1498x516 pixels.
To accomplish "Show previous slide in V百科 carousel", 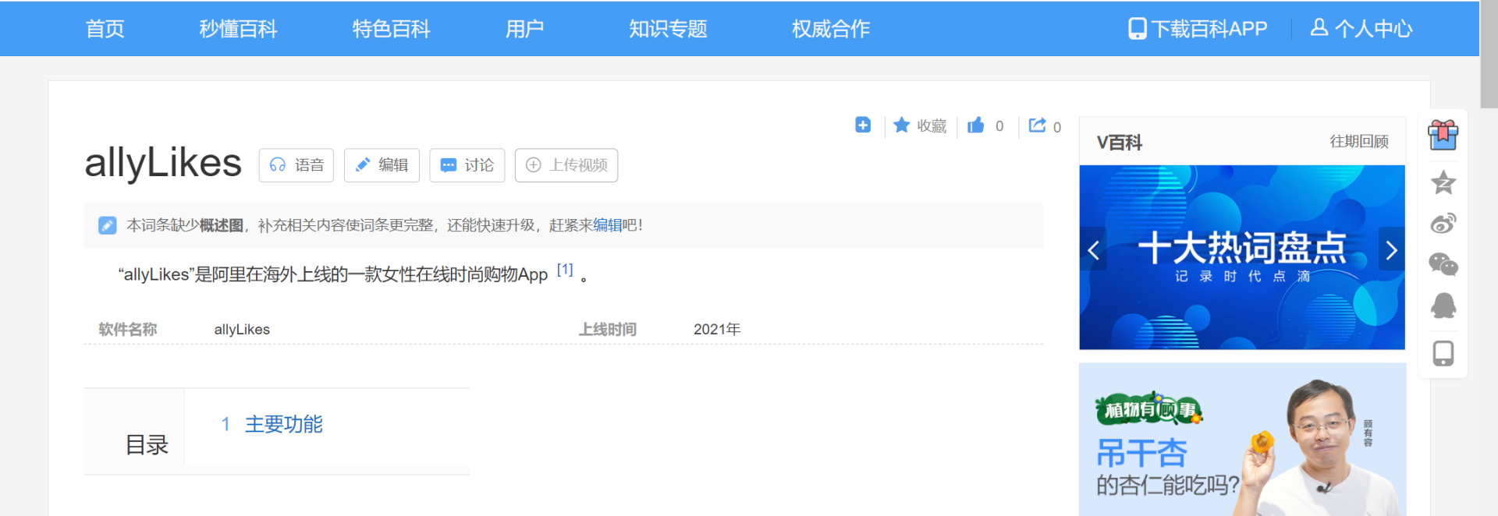I will click(x=1093, y=250).
